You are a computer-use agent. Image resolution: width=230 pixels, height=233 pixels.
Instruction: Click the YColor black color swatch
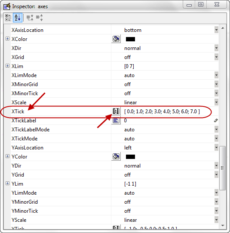(130, 157)
